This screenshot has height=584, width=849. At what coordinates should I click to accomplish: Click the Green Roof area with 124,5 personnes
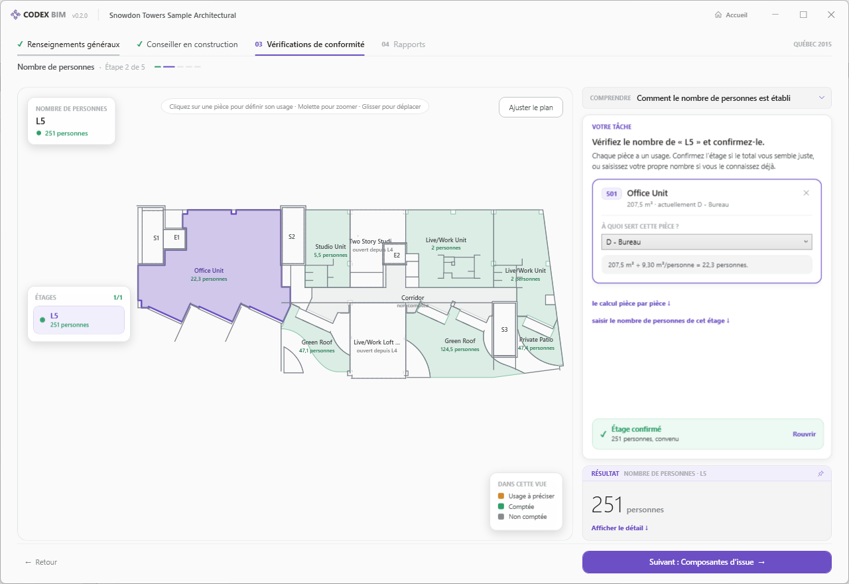460,345
